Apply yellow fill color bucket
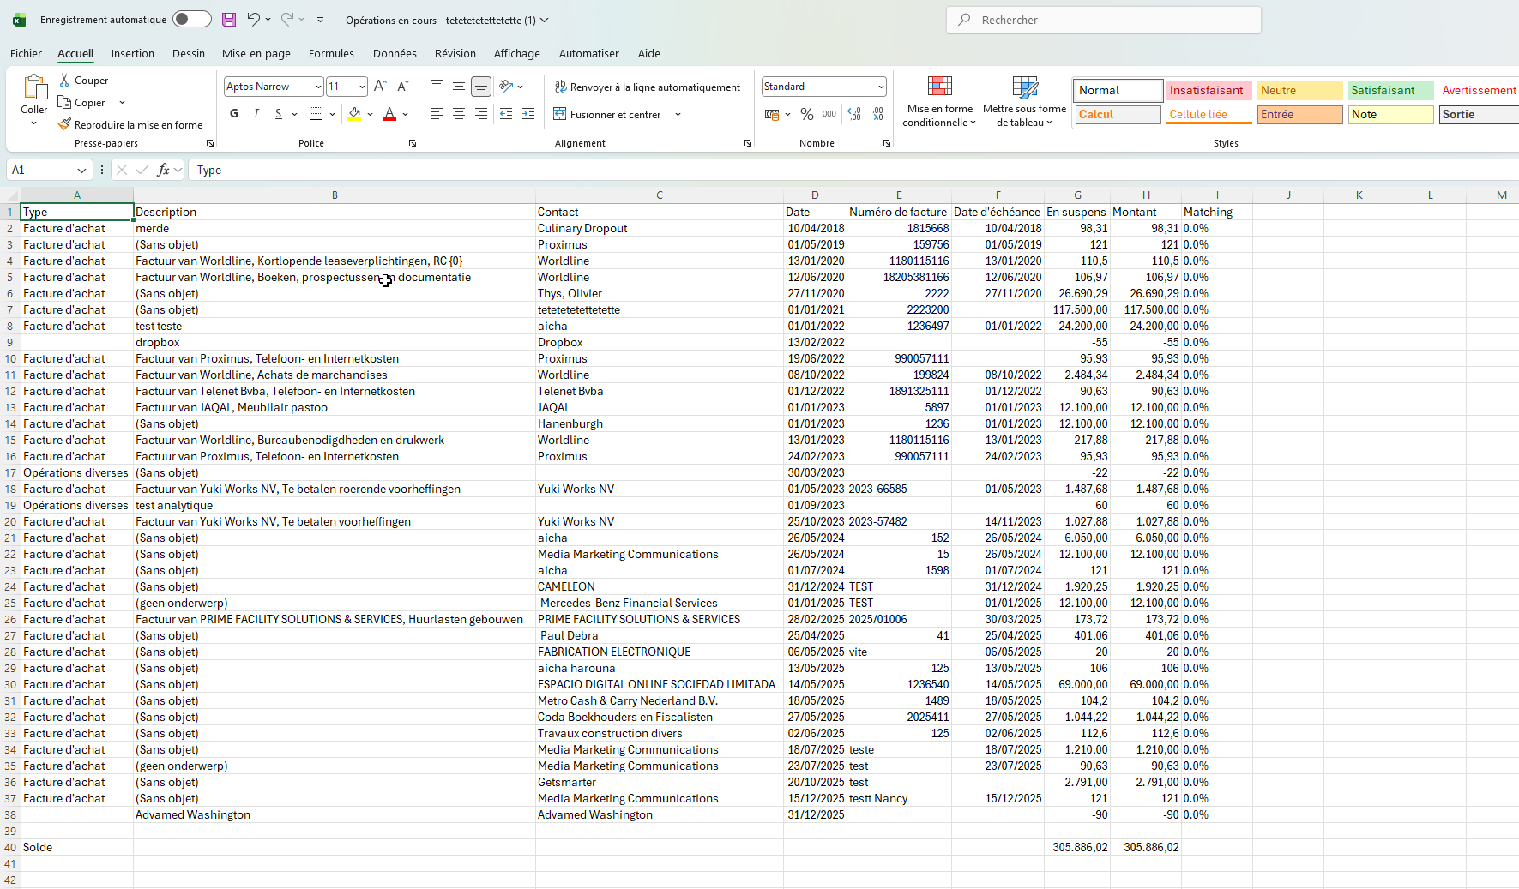The height and width of the screenshot is (889, 1519). [x=355, y=114]
